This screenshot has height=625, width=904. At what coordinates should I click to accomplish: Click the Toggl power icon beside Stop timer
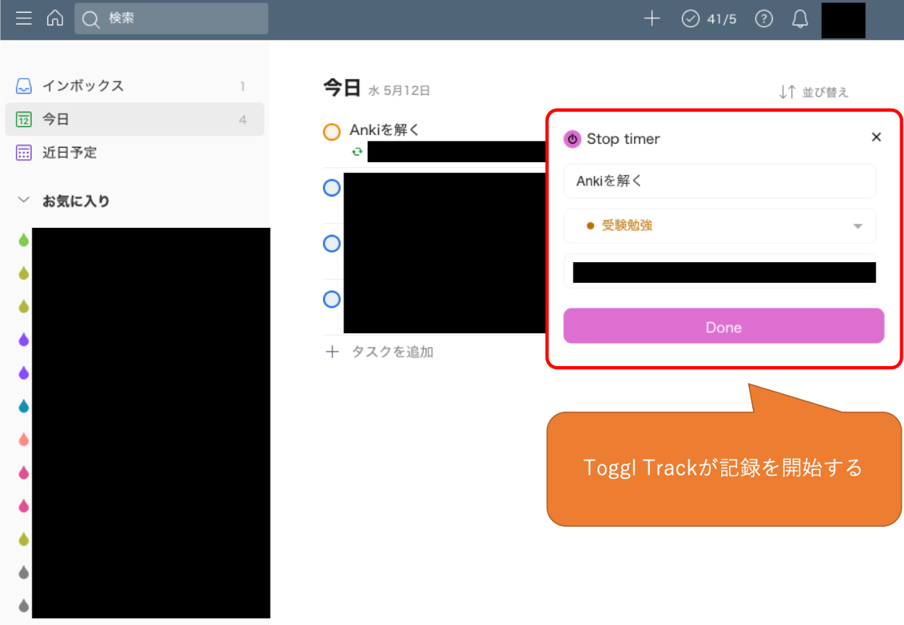[572, 139]
